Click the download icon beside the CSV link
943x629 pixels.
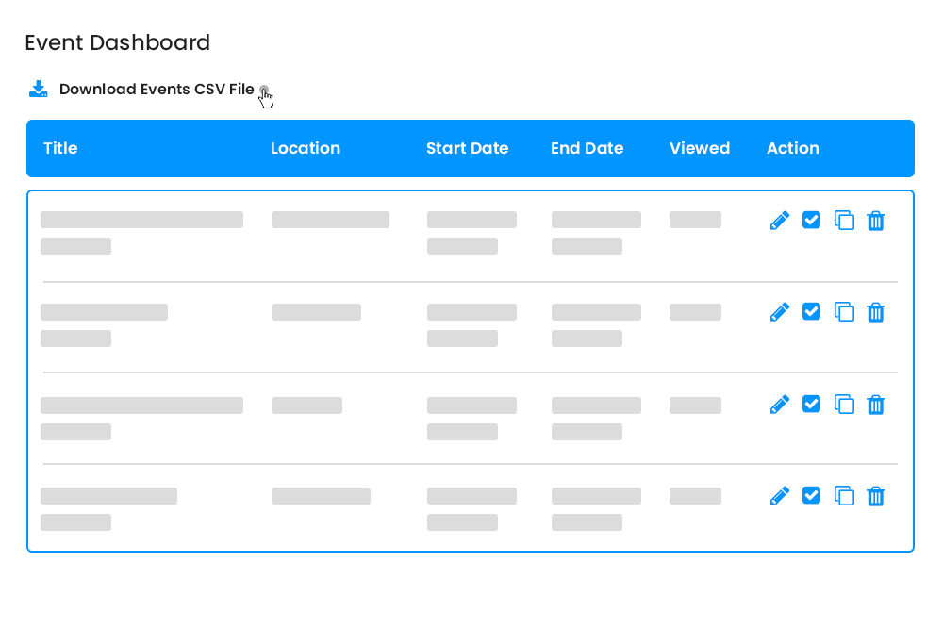(38, 89)
